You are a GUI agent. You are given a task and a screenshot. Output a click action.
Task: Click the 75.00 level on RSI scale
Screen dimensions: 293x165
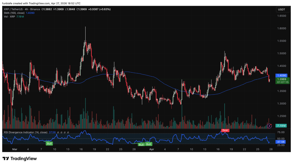281,132
